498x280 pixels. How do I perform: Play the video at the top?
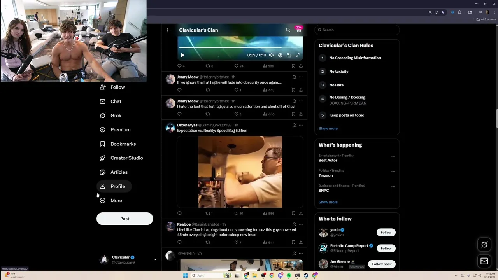pos(182,55)
